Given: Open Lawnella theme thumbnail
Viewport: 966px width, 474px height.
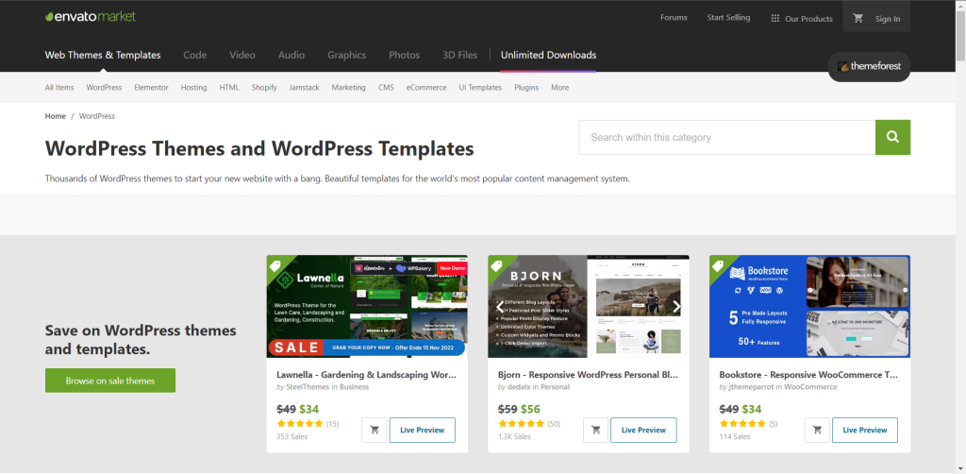Looking at the screenshot, I should [x=367, y=306].
